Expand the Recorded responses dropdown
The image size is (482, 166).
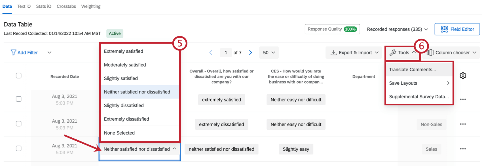pos(397,29)
